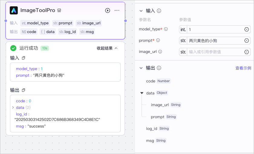This screenshot has width=254, height=154.
Task: Copy the run result 输出 section
Action: click(24, 90)
